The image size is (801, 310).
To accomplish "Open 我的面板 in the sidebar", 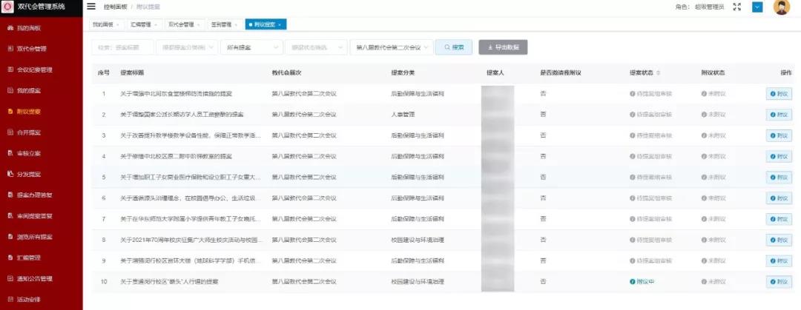I will (x=28, y=28).
